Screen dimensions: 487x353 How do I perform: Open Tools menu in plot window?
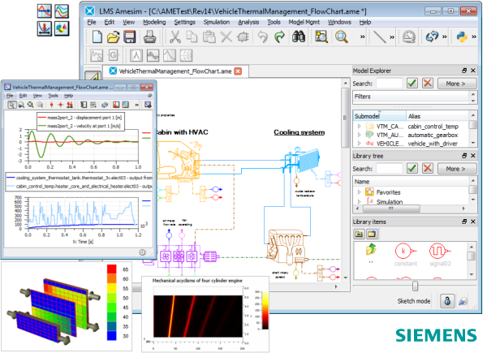(53, 96)
